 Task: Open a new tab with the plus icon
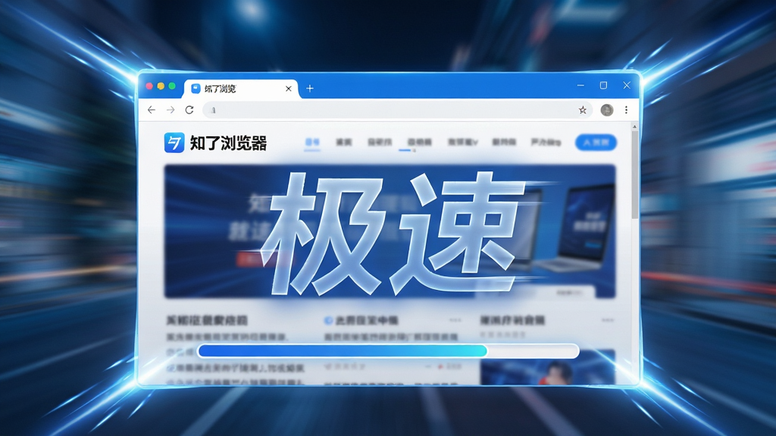[310, 89]
